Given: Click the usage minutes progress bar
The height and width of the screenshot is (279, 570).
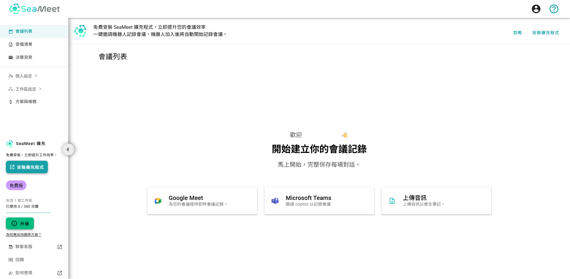Looking at the screenshot, I should [28, 213].
